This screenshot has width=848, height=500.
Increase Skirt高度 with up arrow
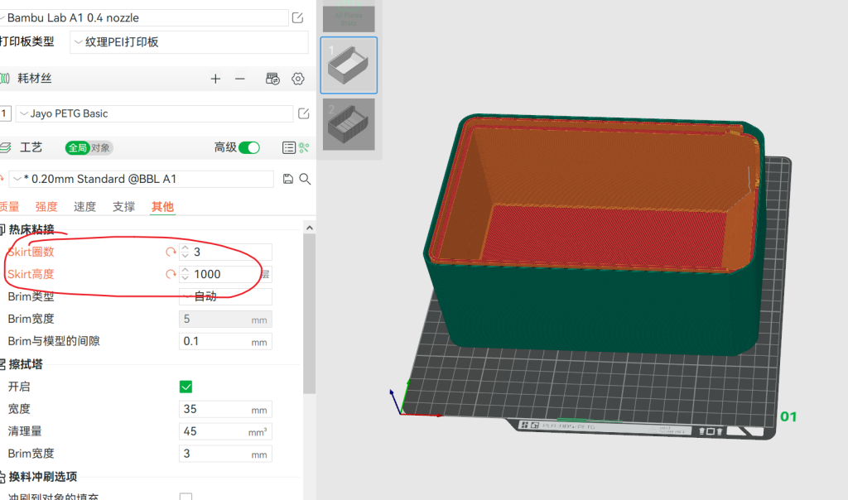click(x=185, y=270)
